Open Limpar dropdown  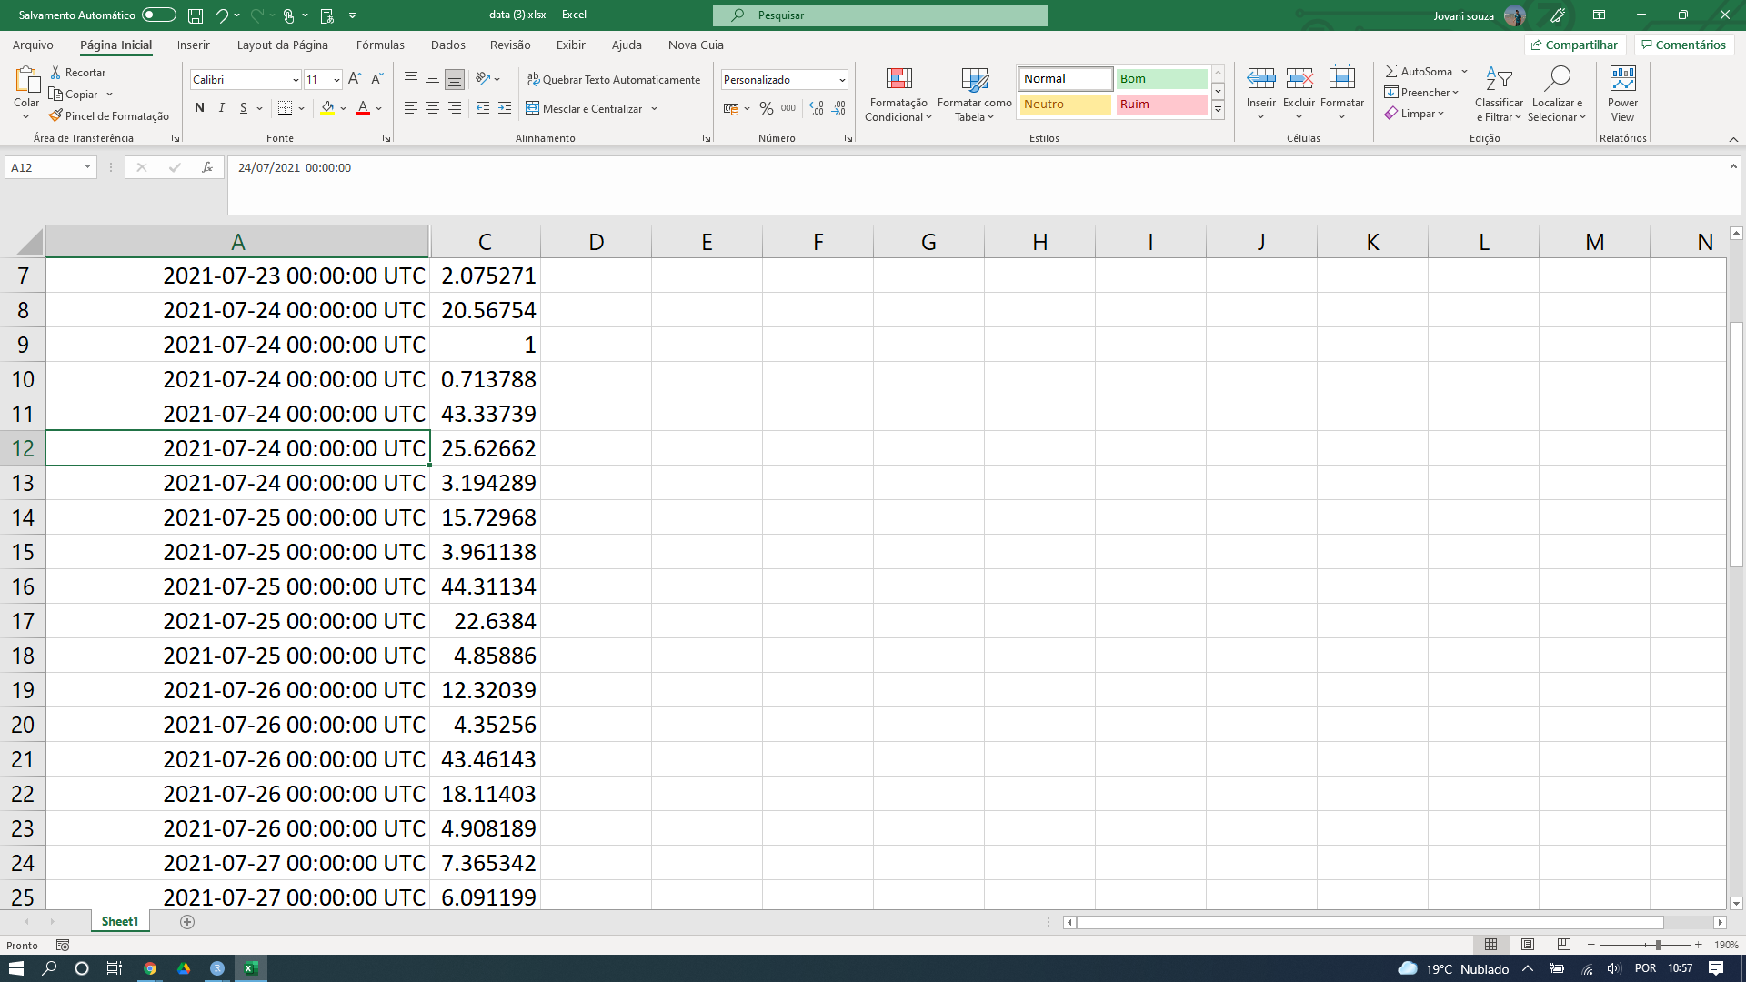(1415, 113)
